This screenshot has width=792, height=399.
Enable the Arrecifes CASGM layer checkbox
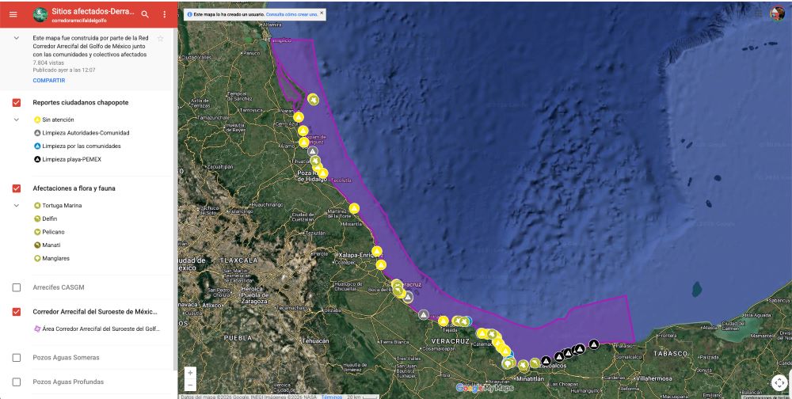[17, 287]
